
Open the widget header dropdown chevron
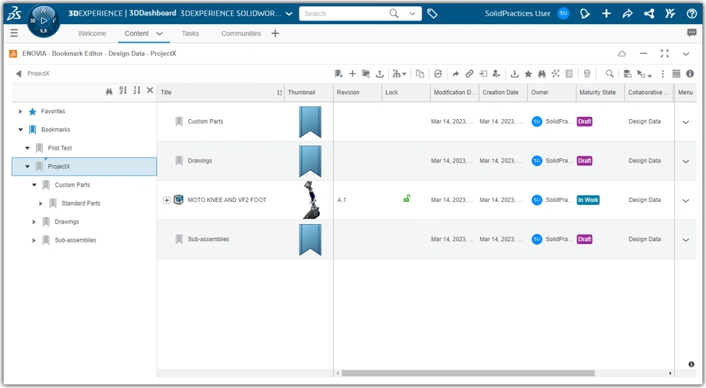tap(685, 54)
